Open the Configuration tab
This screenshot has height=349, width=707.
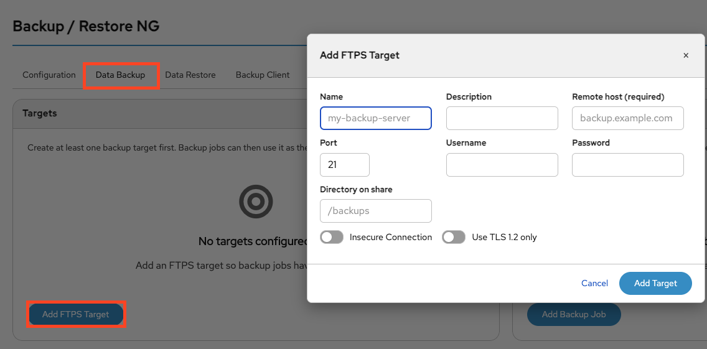click(x=49, y=75)
